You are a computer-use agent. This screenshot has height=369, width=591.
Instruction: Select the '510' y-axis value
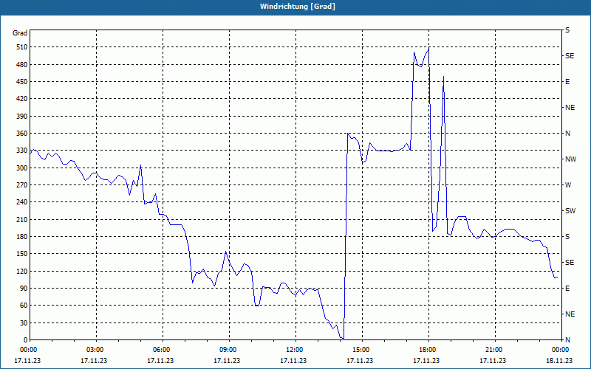[22, 47]
